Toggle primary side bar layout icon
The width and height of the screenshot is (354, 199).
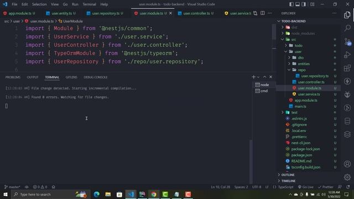point(291,4)
